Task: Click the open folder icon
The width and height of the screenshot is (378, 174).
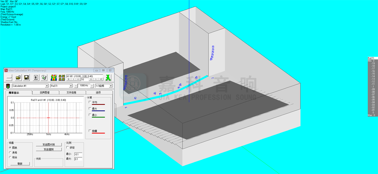Action: coord(19,78)
